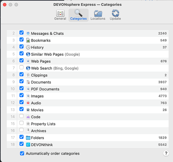The width and height of the screenshot is (173, 162).
Task: Toggle Automatically order categories checkbox
Action: tap(22, 153)
